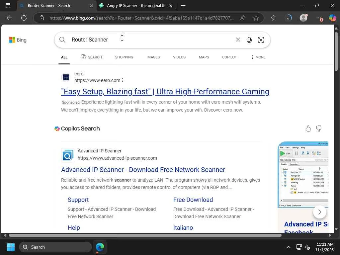The image size is (340, 255).
Task: Click the Advanced IP Scanner screenshot thumbnail
Action: (303, 175)
